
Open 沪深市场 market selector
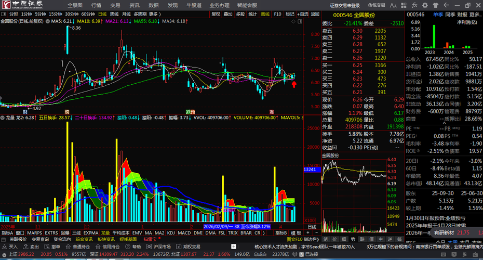click(158, 246)
